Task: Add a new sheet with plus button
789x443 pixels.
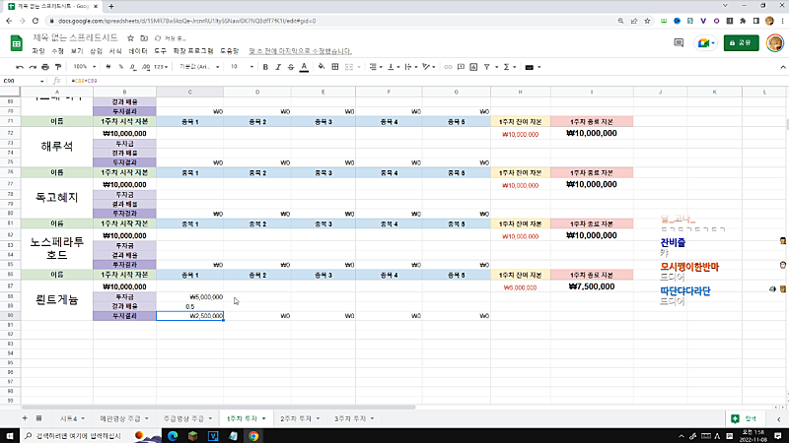Action: [24, 418]
